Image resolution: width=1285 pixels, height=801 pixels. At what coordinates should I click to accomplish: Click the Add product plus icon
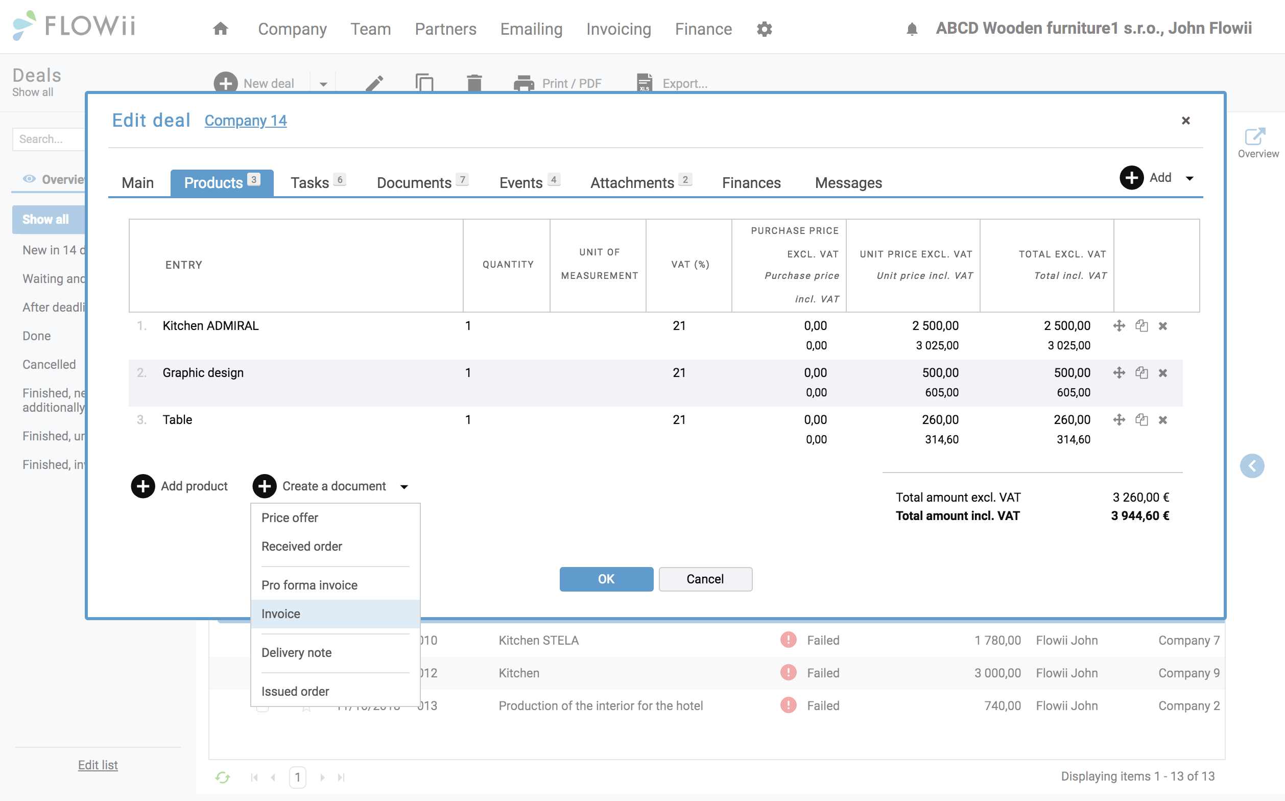pyautogui.click(x=143, y=486)
